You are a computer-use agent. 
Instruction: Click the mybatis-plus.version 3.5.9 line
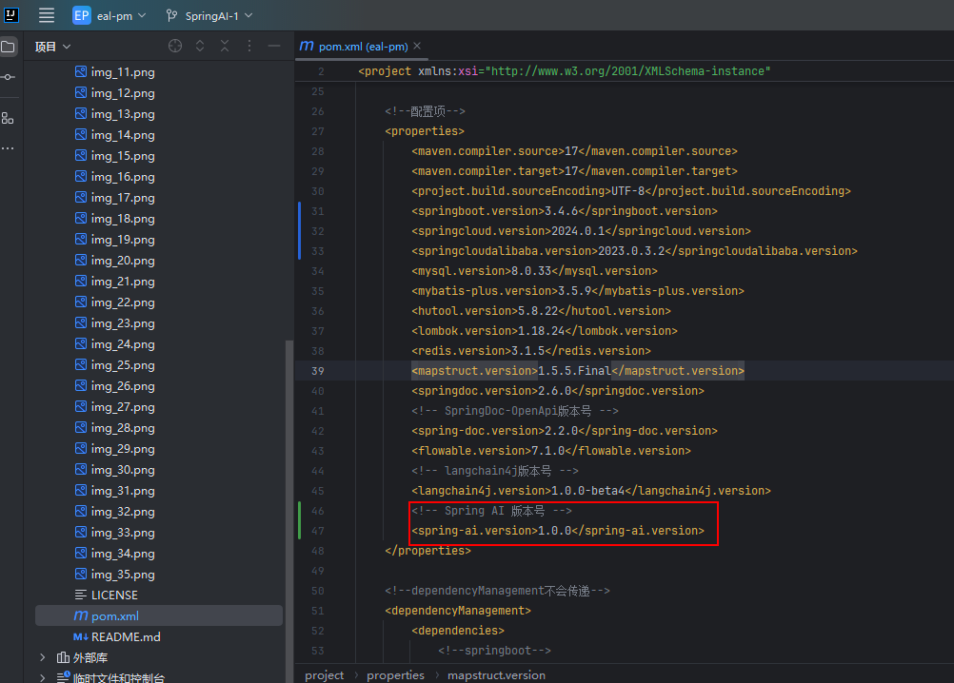click(578, 291)
